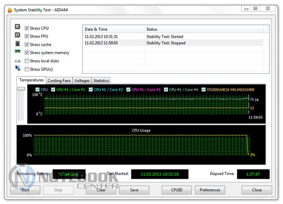This screenshot has width=283, height=204.
Task: Click the hard disk icon beside Stress local disks
Action: point(18,61)
